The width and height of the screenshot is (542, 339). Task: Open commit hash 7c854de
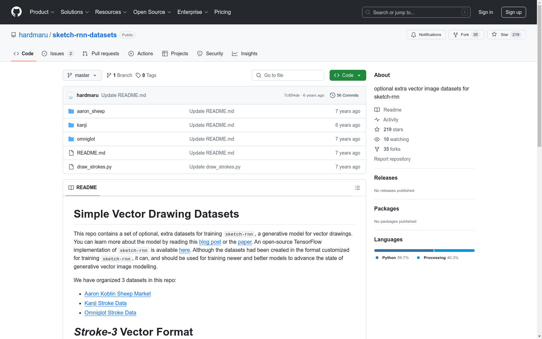[x=292, y=95]
